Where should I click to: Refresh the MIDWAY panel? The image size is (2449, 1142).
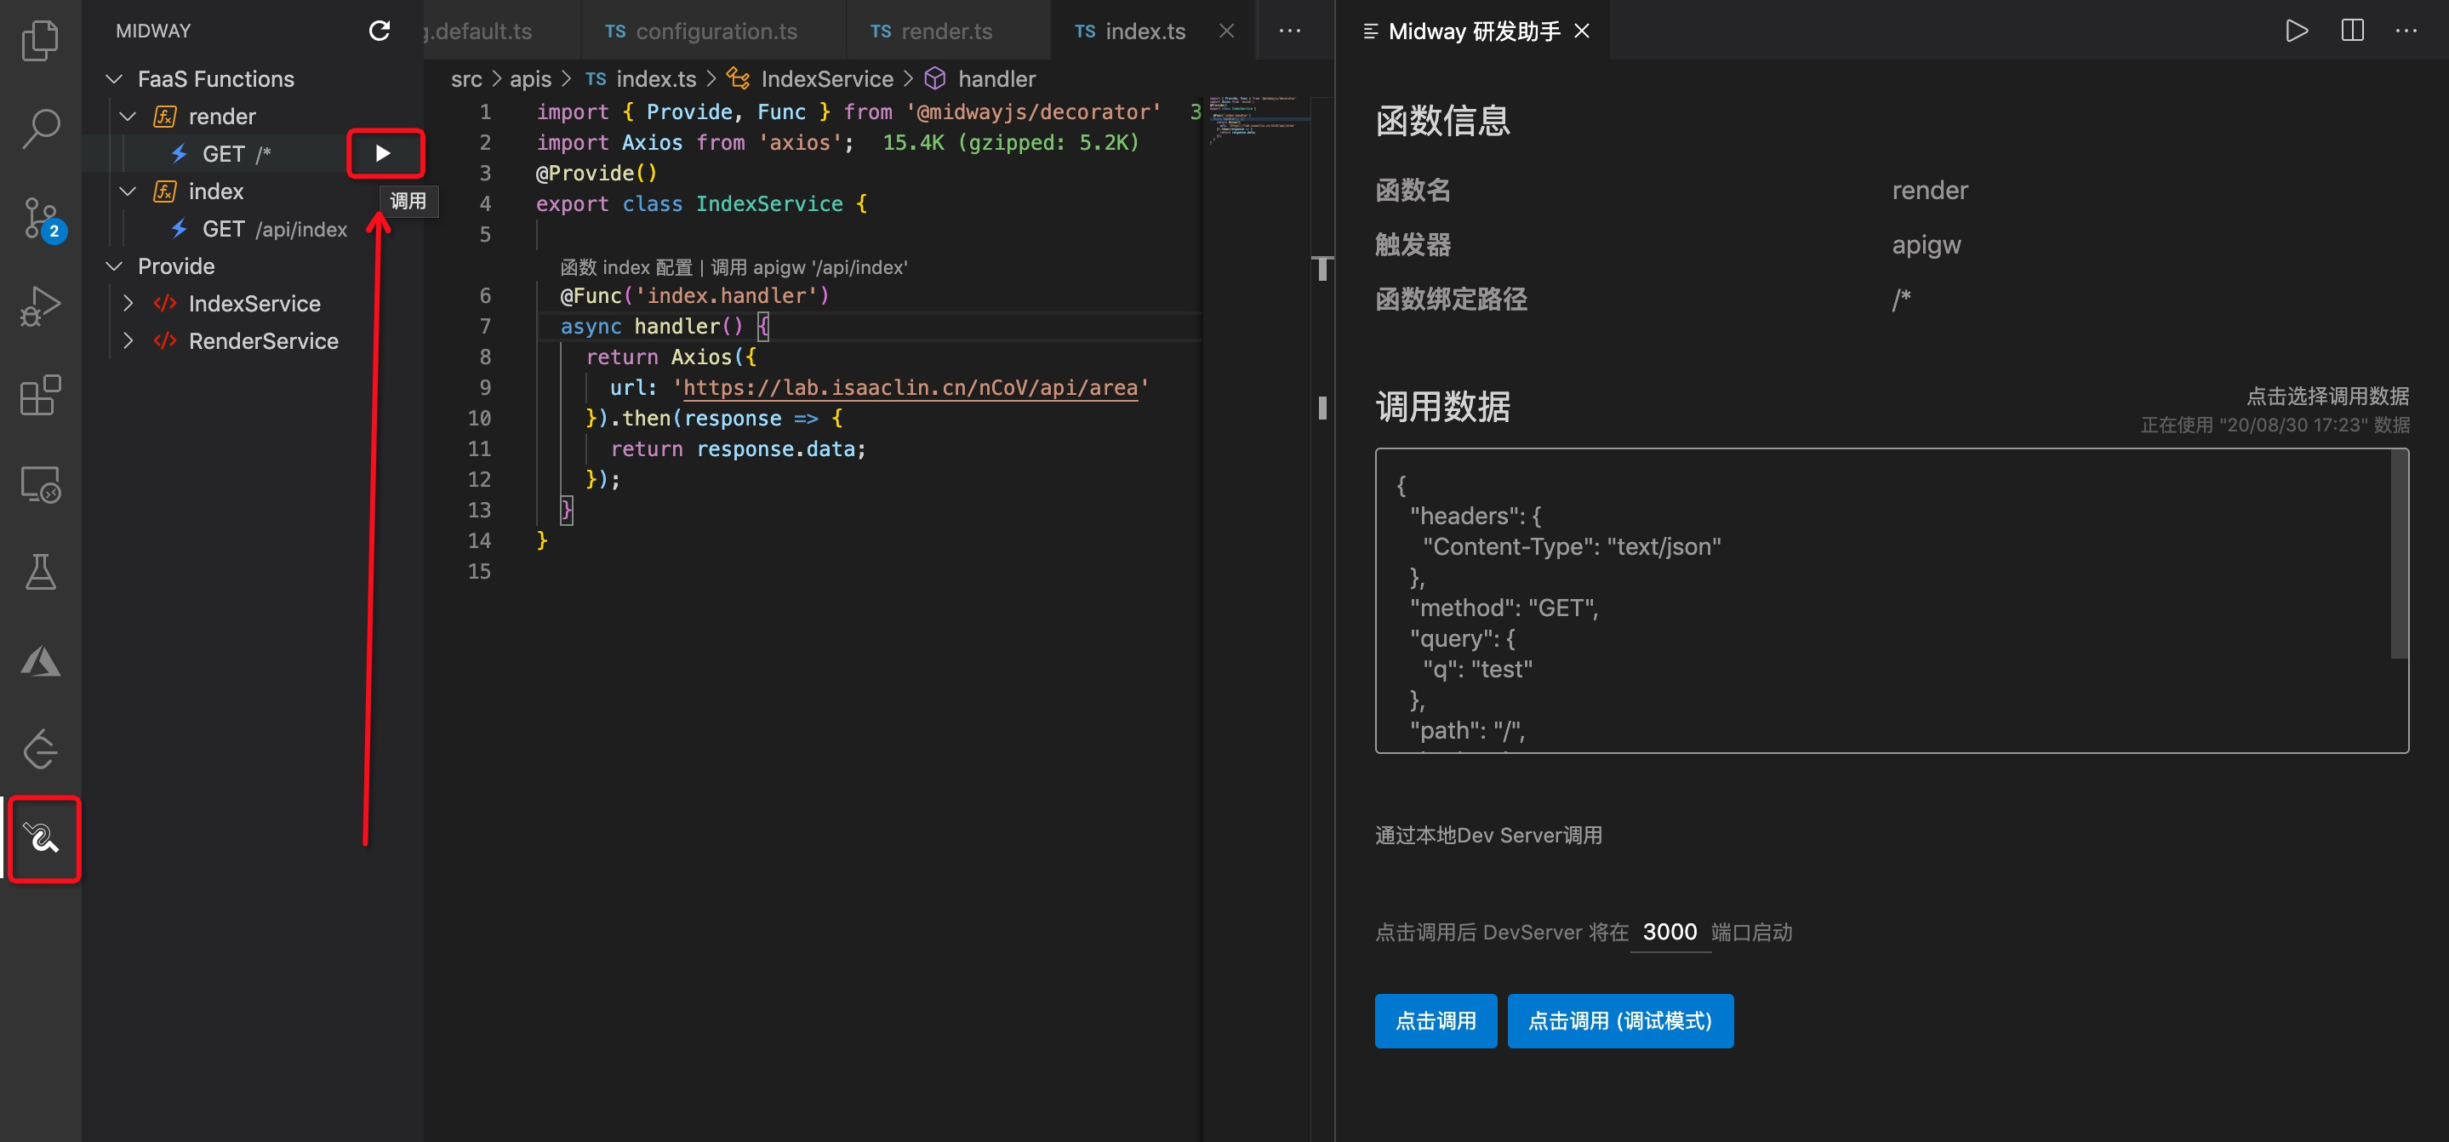[x=380, y=31]
